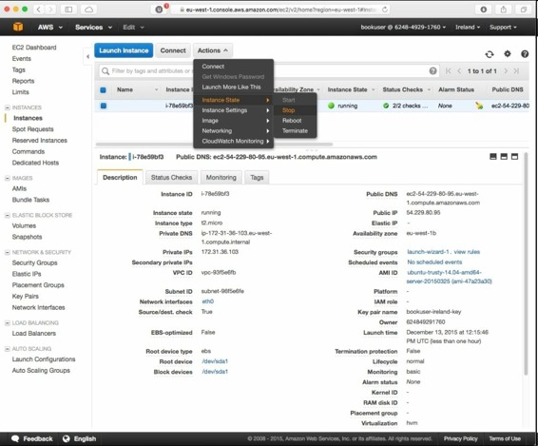The height and width of the screenshot is (446, 538).
Task: Switch to Monitoring tab
Action: [221, 177]
